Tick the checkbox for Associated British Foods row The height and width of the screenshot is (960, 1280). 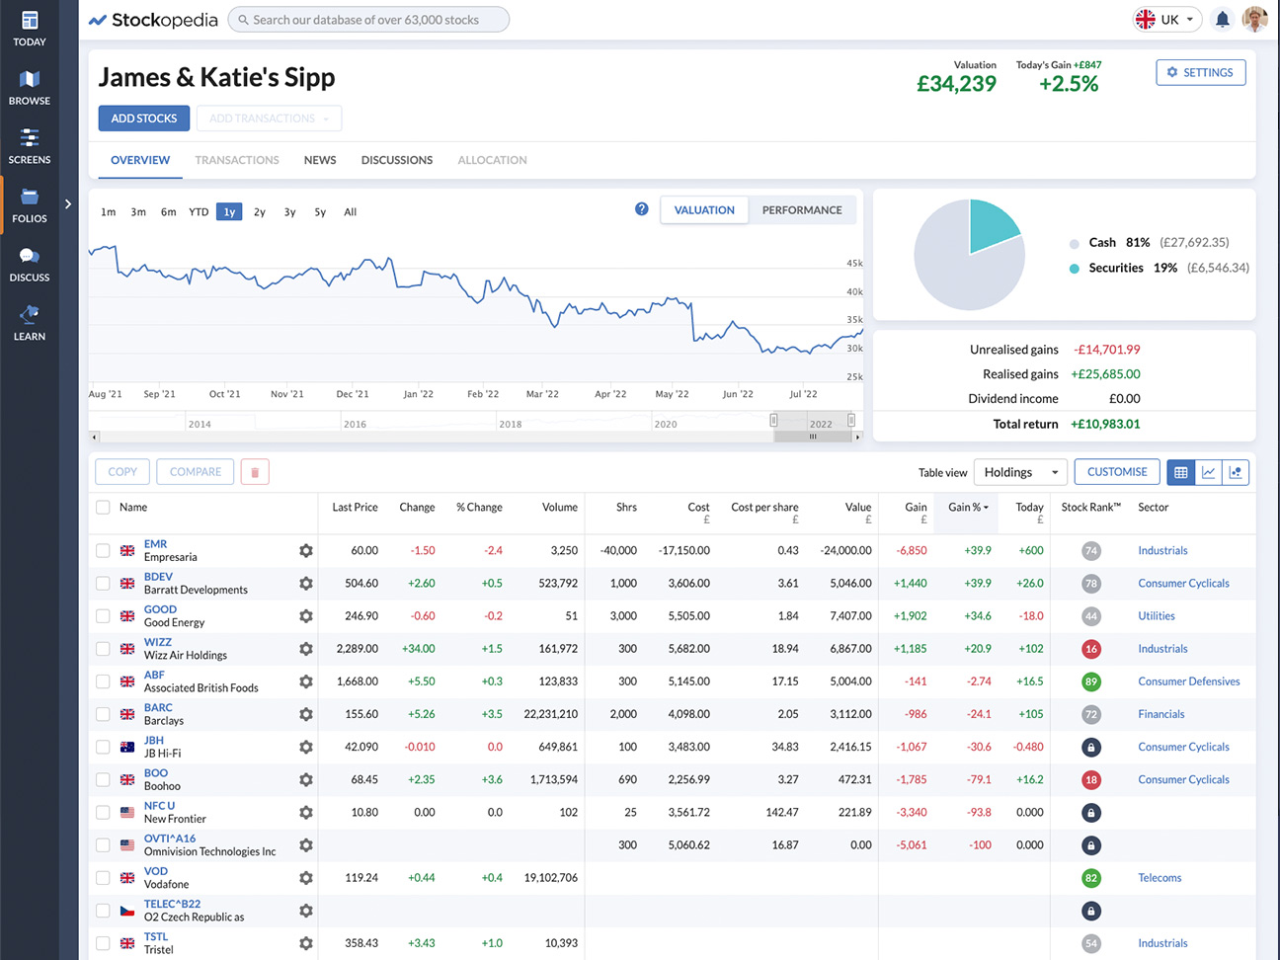103,681
